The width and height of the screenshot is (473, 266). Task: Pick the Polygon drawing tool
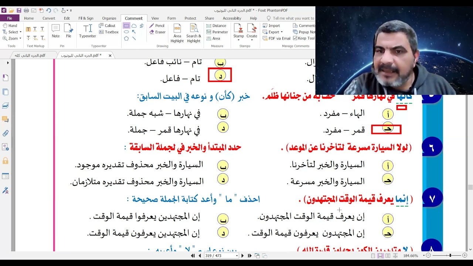126,38
